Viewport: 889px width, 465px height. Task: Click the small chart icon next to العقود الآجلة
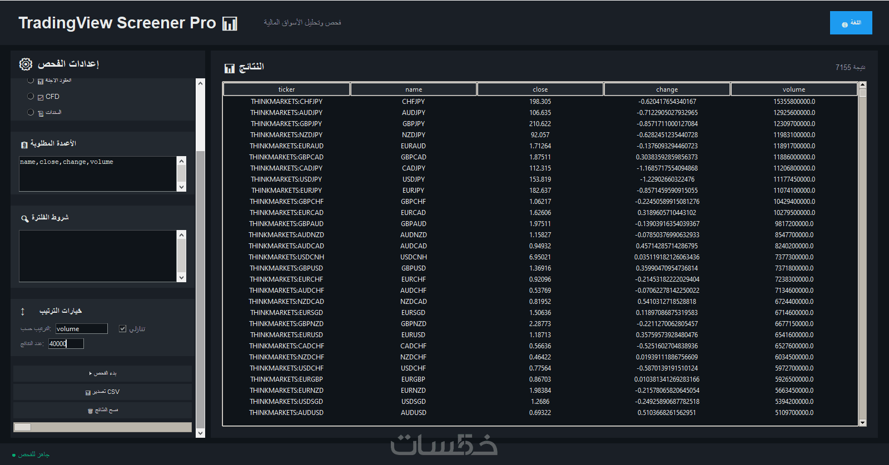tap(41, 81)
